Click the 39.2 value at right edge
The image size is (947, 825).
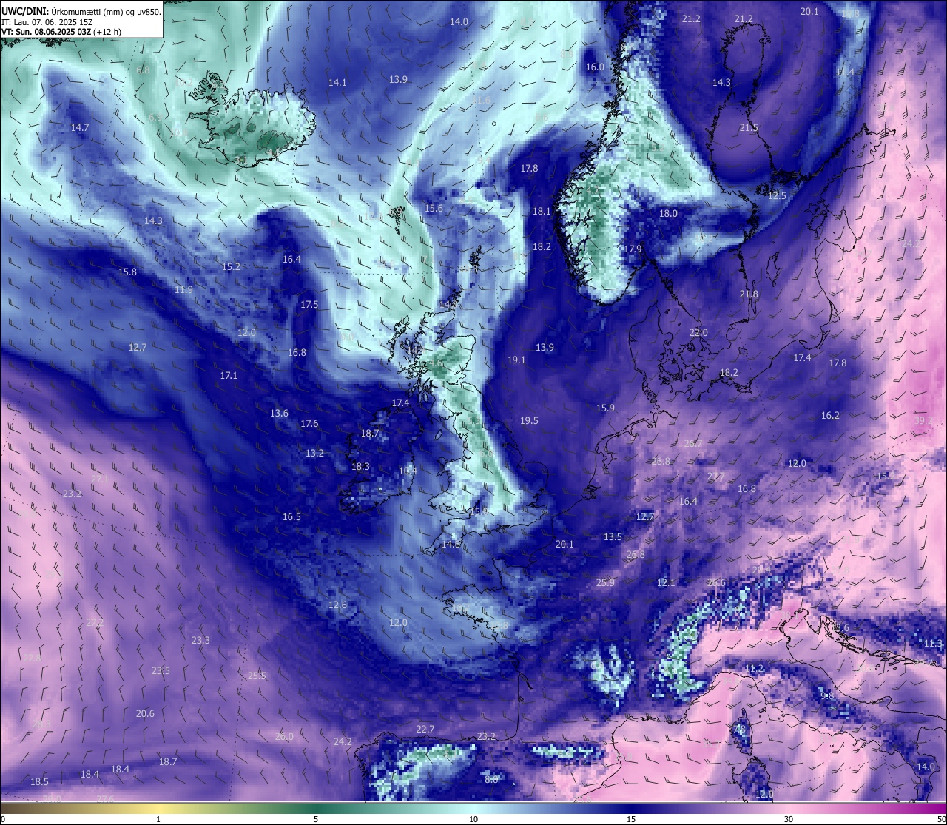point(923,420)
